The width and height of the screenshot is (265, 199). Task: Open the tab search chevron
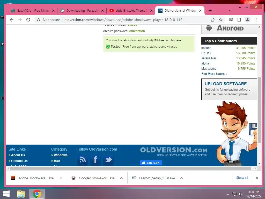pyautogui.click(x=230, y=11)
